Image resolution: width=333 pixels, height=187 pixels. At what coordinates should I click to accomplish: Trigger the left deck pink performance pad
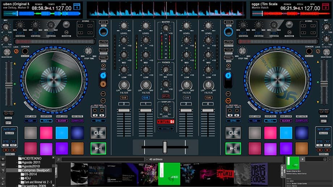pyautogui.click(x=46, y=133)
